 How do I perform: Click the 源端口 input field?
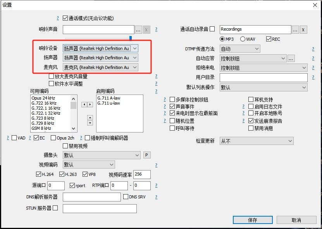click(x=56, y=186)
